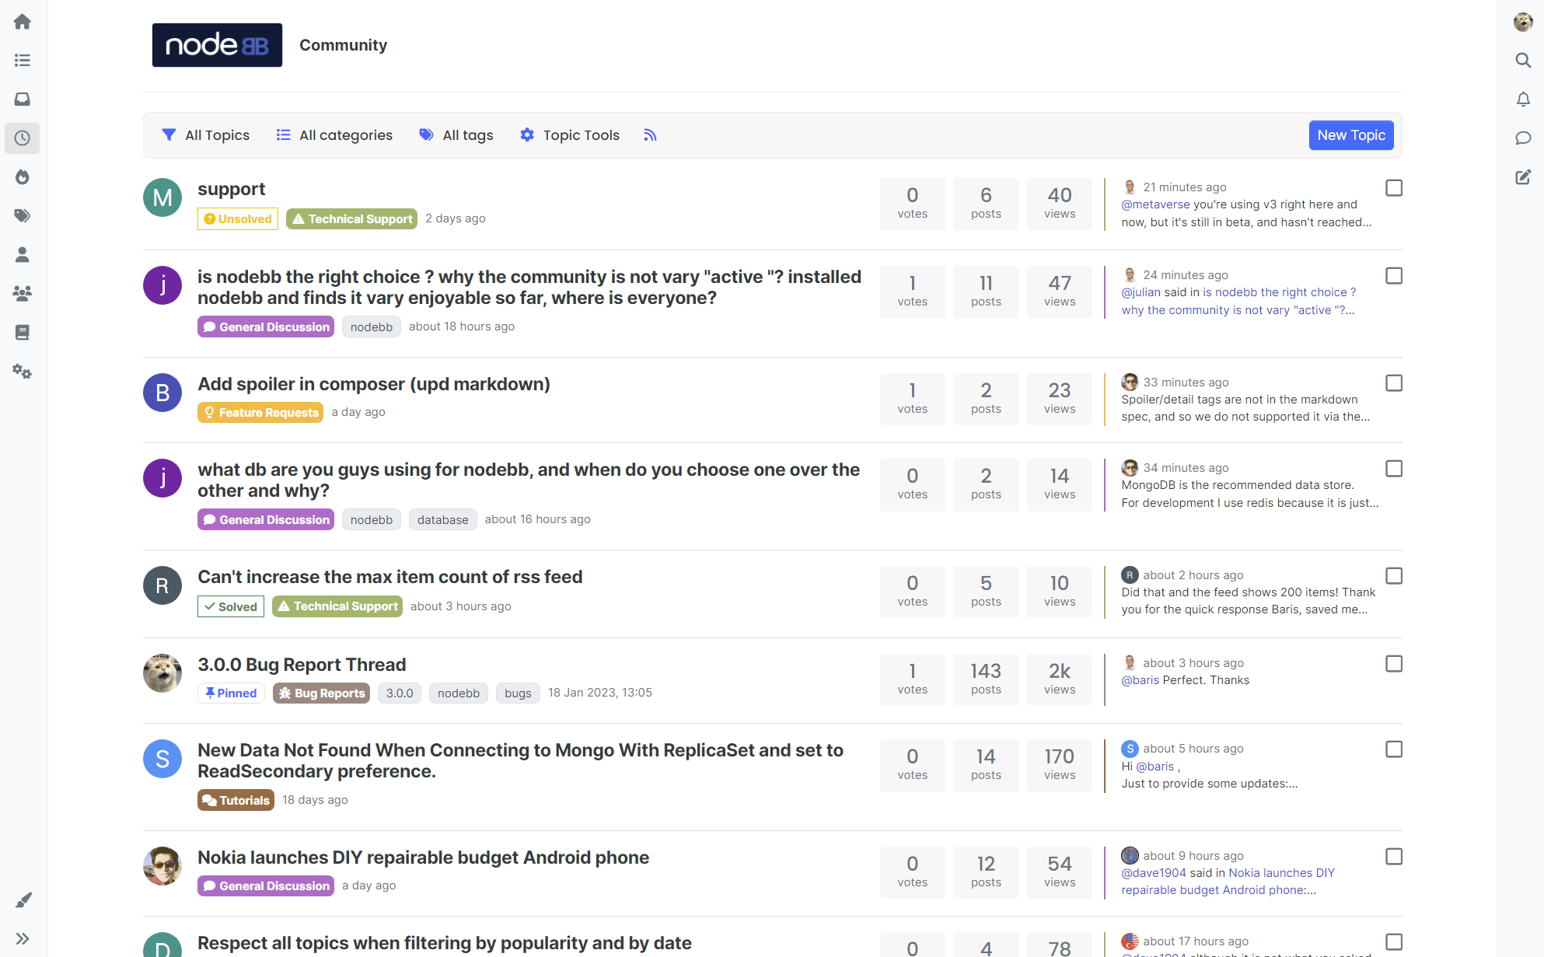Go to Popular via flame icon
1544x957 pixels.
(23, 177)
